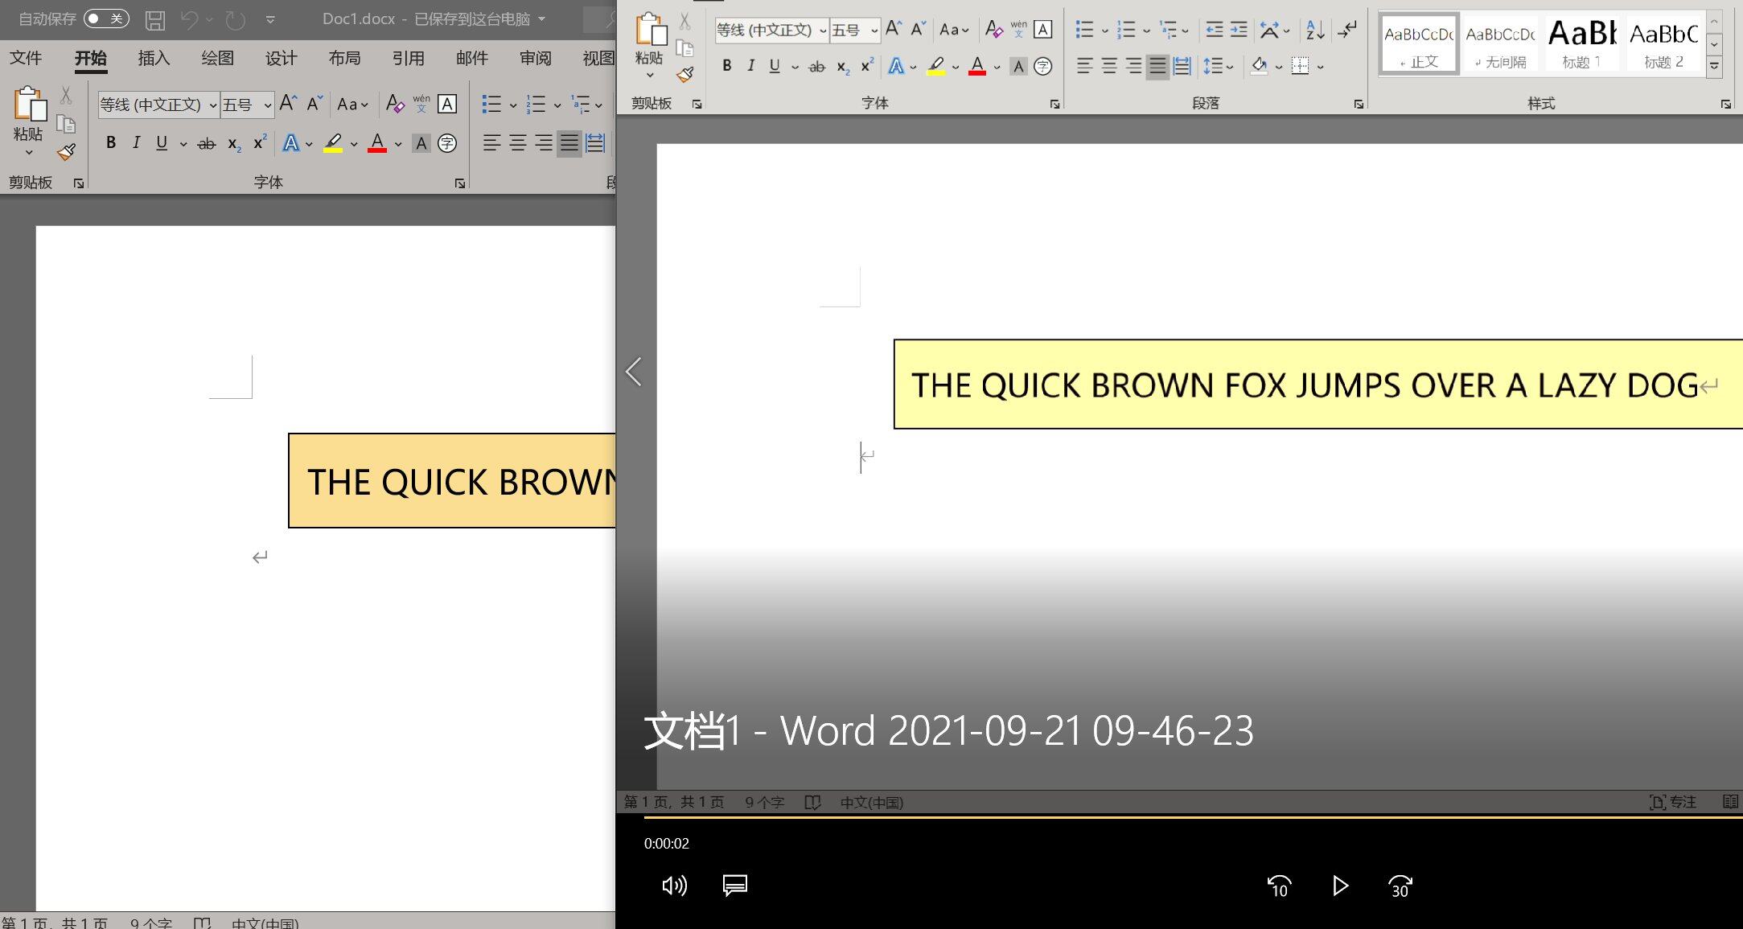Click the enclosed character (字) icon in left Word window
This screenshot has height=929, width=1743.
click(x=447, y=143)
